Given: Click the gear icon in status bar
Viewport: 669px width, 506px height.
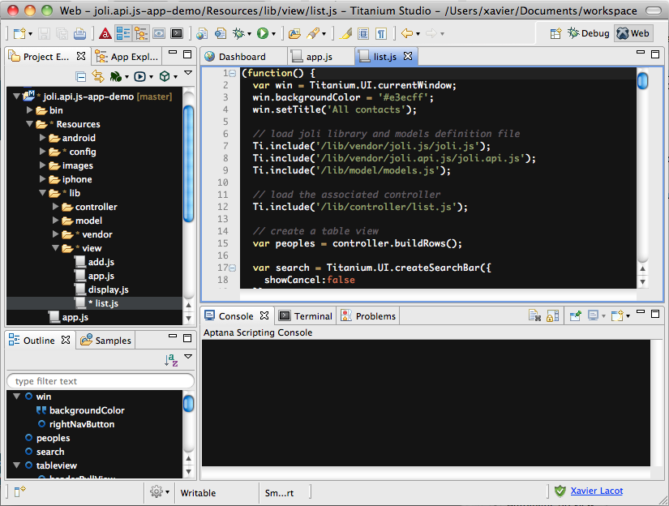Looking at the screenshot, I should (x=157, y=491).
